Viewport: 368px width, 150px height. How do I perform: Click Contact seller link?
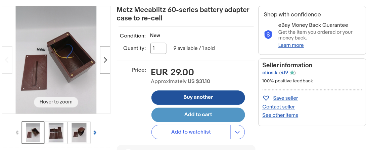pyautogui.click(x=278, y=107)
